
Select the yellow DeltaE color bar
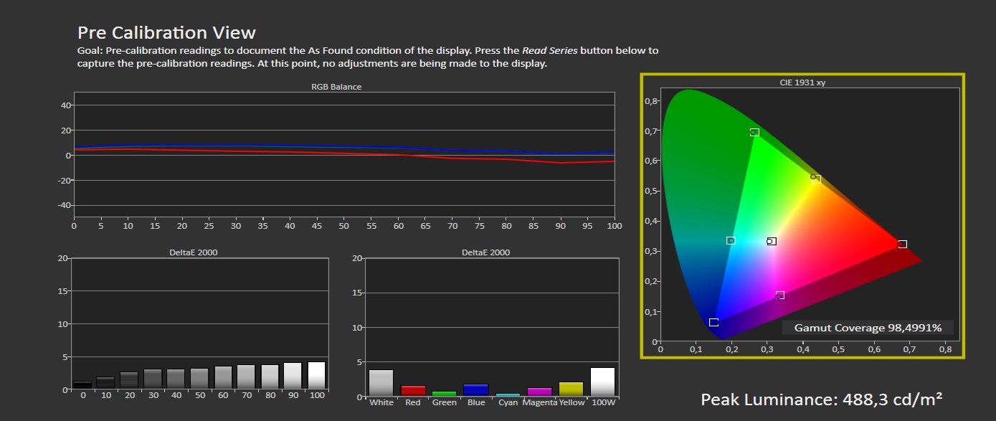point(571,389)
